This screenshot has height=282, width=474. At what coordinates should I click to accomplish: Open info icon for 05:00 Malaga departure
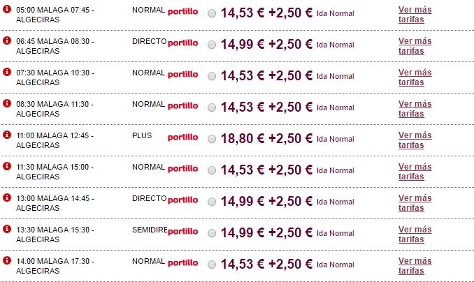[7, 9]
